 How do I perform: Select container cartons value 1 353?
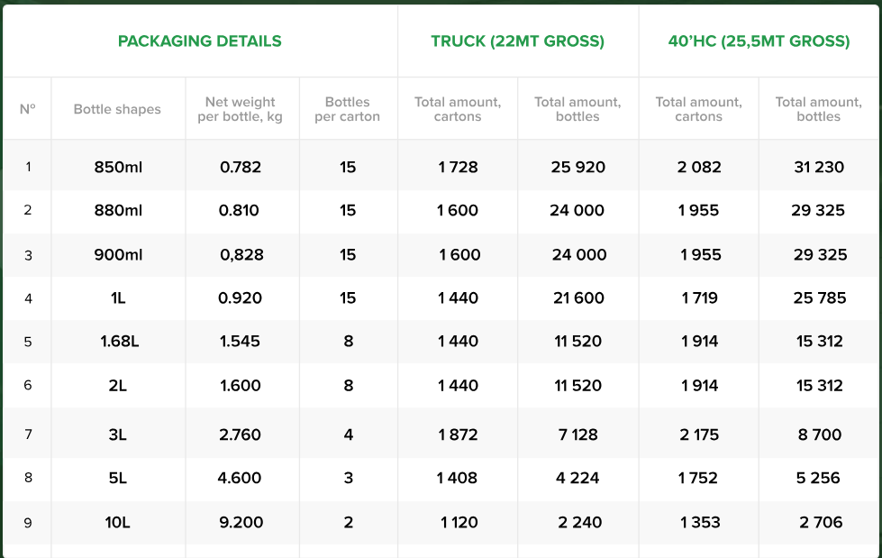pyautogui.click(x=700, y=523)
